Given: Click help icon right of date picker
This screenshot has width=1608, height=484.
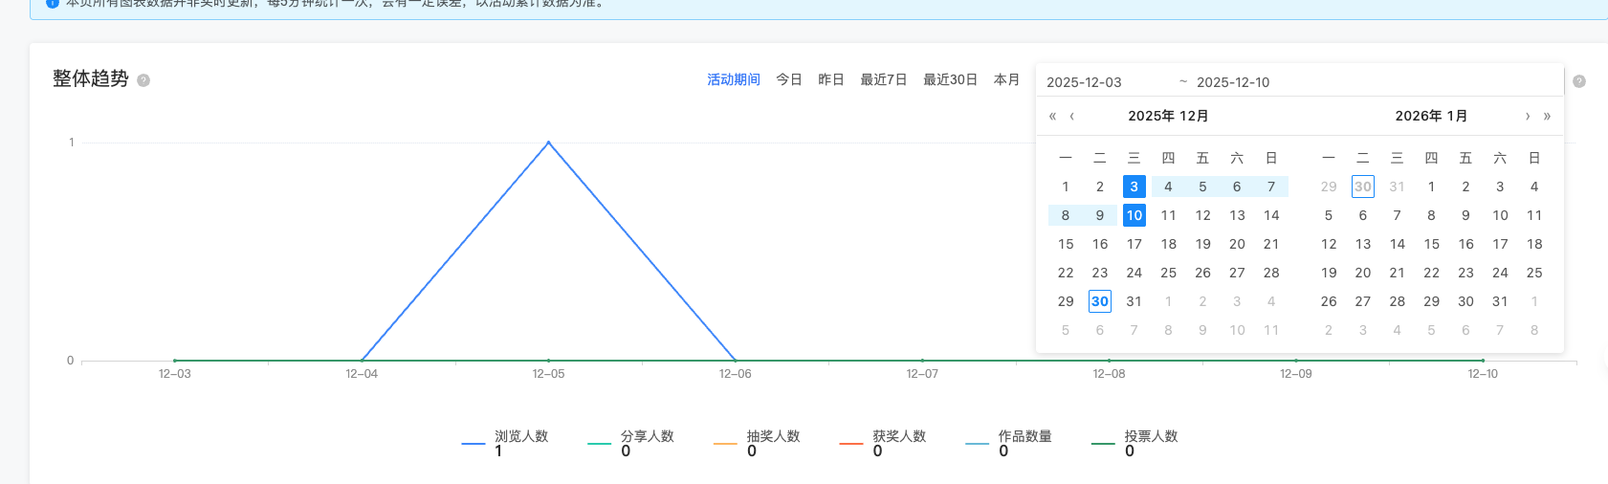Looking at the screenshot, I should click(1579, 81).
